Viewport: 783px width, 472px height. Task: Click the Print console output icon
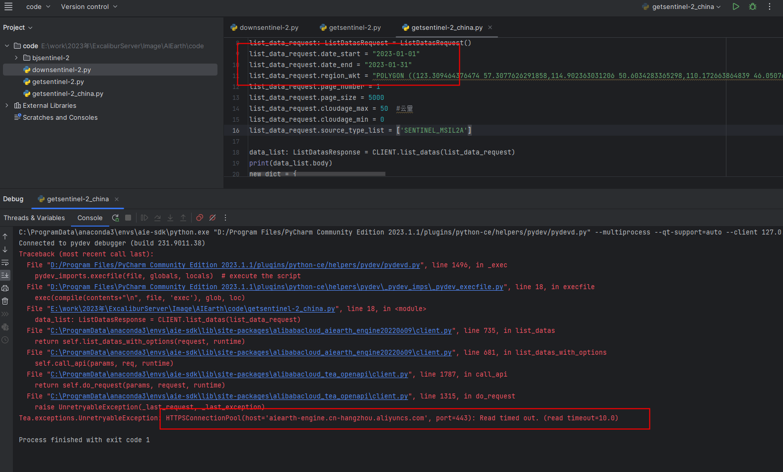(5, 288)
